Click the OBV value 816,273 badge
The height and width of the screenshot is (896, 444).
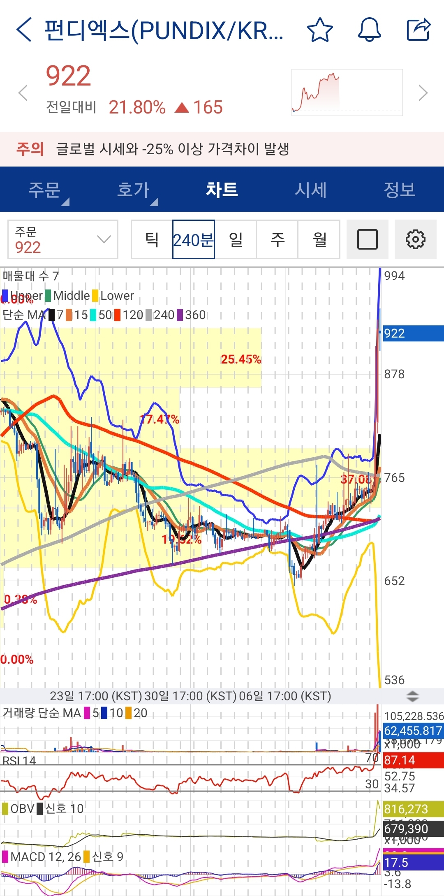(413, 809)
